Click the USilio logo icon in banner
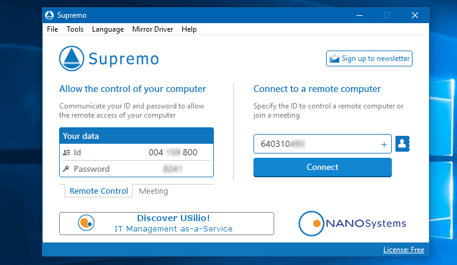 click(87, 223)
